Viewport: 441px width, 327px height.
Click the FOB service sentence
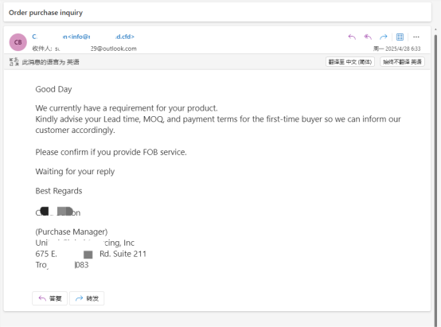click(111, 152)
